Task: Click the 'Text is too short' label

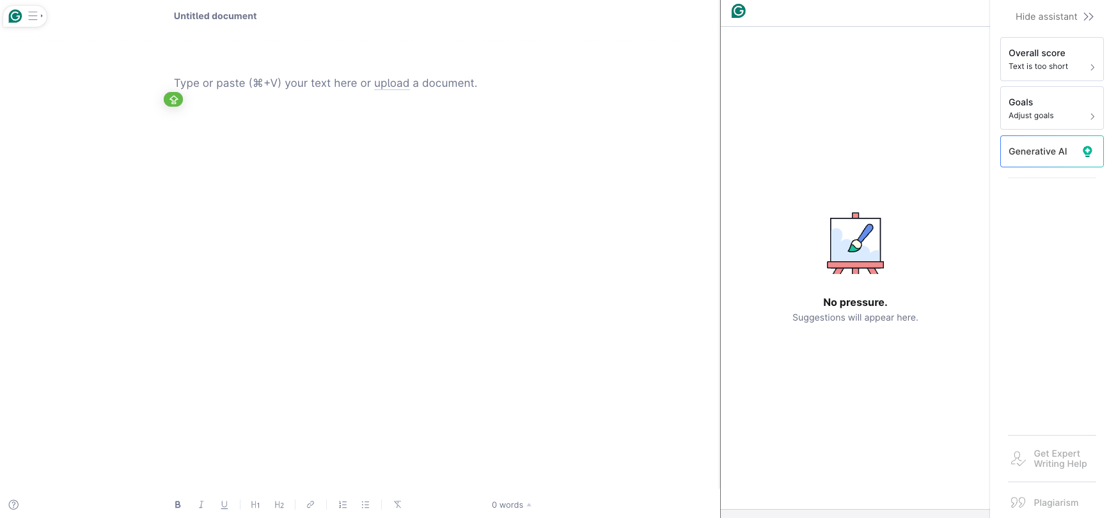Action: (1038, 66)
